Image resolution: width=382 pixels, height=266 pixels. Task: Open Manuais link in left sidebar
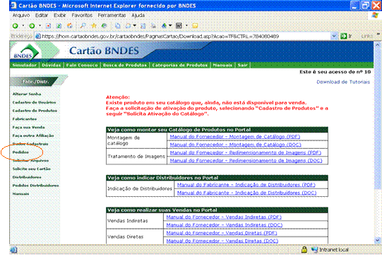pyautogui.click(x=20, y=194)
